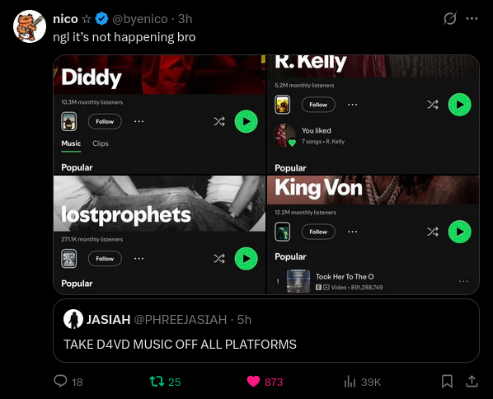Screen dimensions: 493x399
Task: Open JASIAH's quoted tweet
Action: click(x=266, y=331)
